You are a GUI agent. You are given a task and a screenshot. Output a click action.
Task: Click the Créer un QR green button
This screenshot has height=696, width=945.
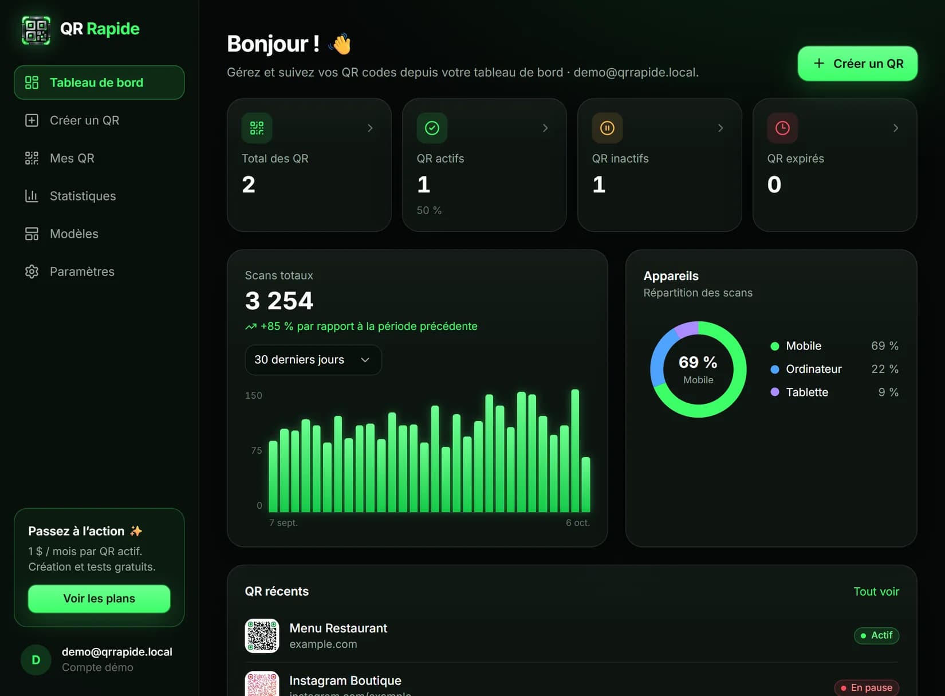click(x=857, y=64)
